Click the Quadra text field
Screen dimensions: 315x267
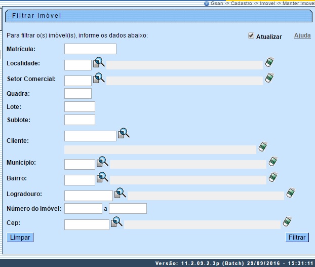78,94
